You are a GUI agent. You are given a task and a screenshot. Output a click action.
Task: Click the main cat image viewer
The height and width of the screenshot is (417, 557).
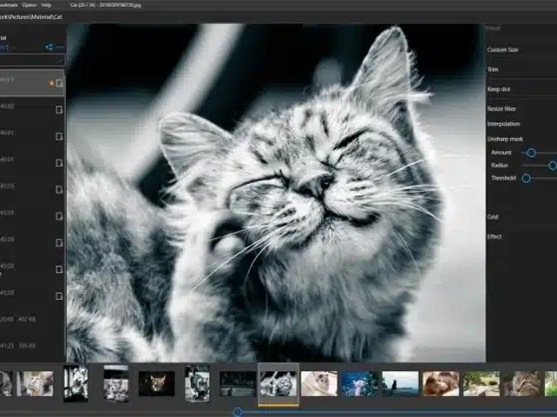(277, 193)
